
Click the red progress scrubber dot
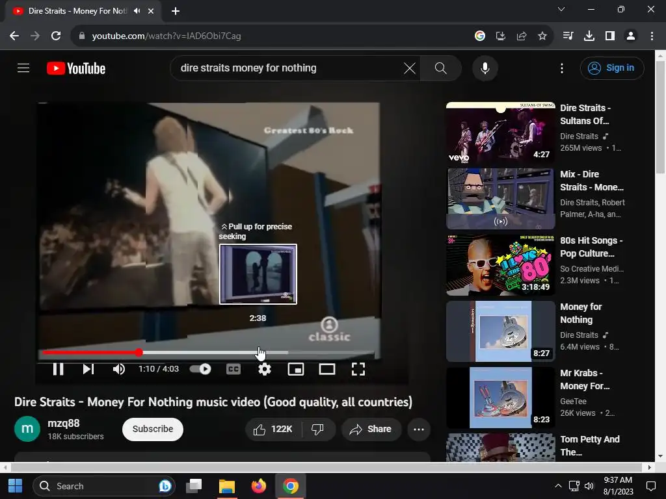(x=139, y=352)
